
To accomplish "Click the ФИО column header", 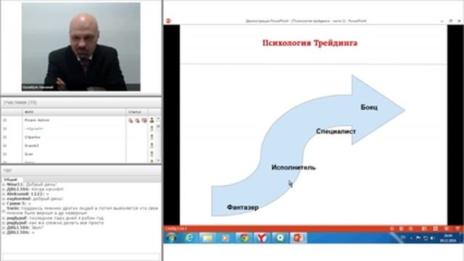I will 74,112.
